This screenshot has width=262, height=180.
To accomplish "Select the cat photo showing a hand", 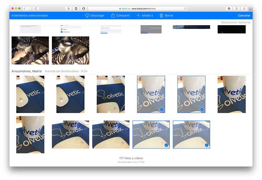I will 30,50.
